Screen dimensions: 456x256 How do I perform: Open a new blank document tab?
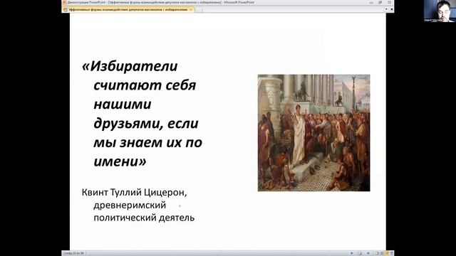pos(199,9)
